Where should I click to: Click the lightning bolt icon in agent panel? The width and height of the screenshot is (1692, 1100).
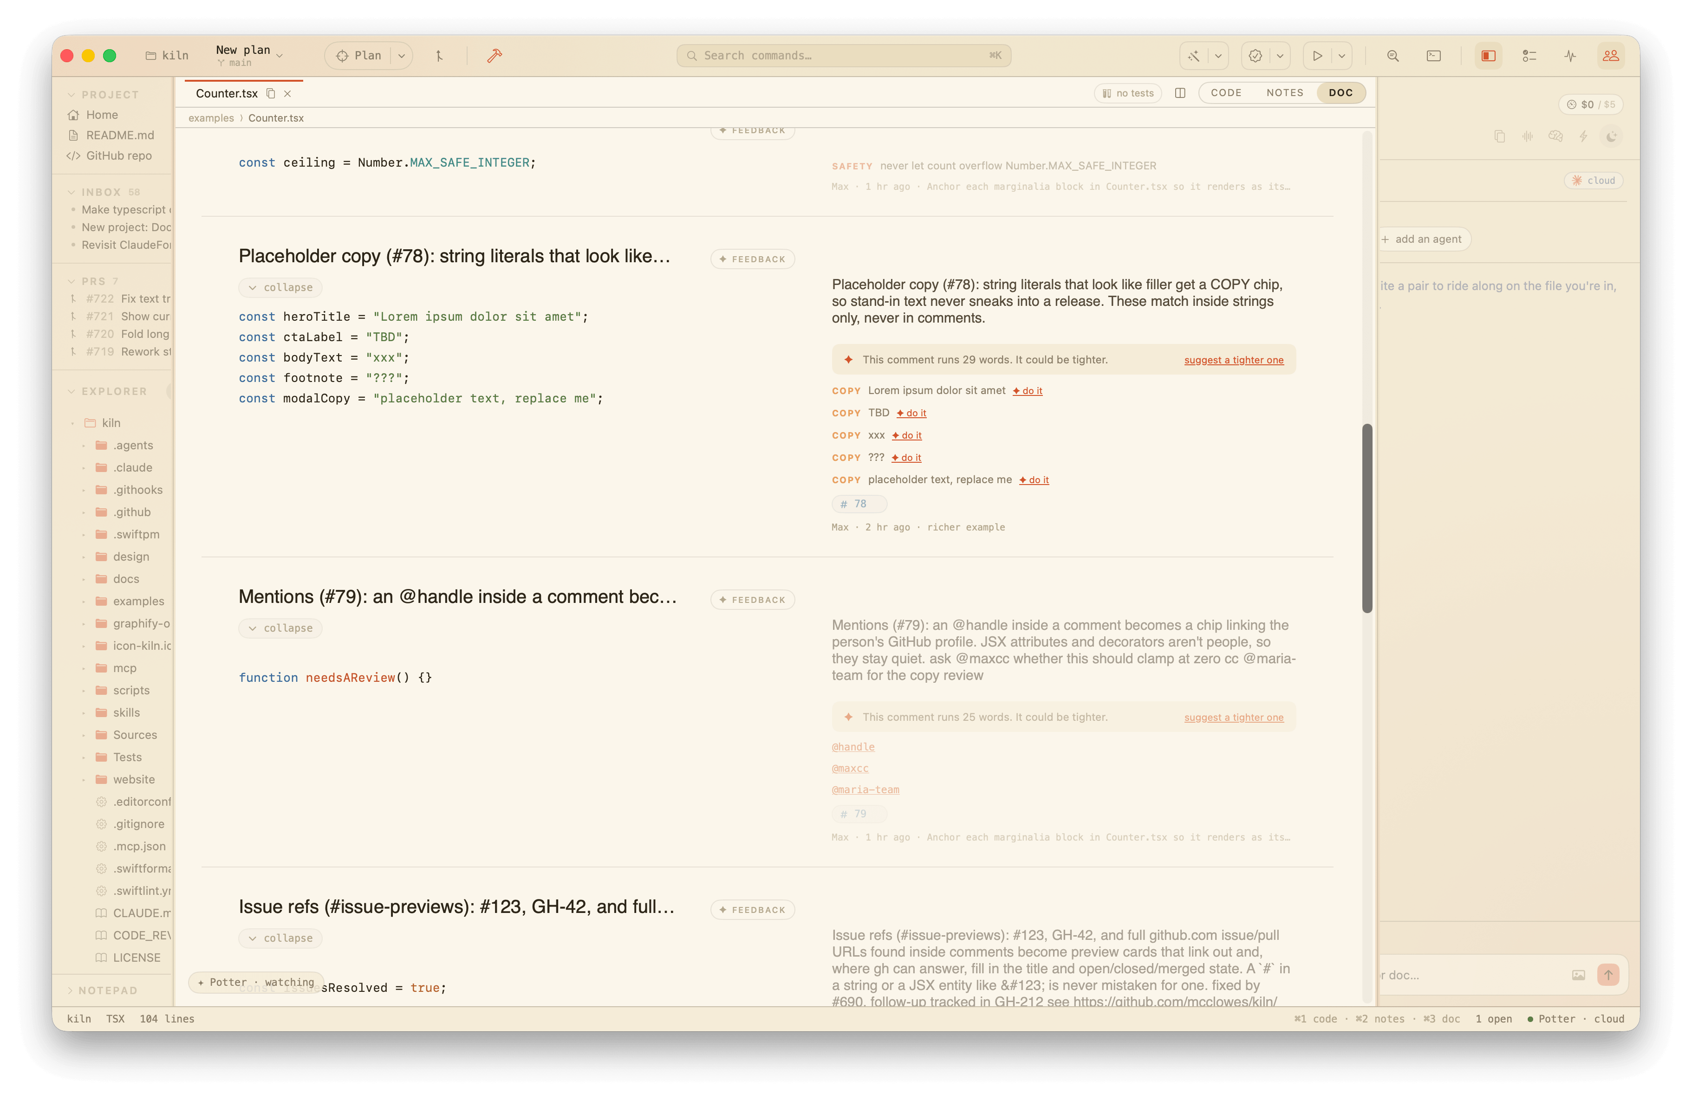(x=1583, y=136)
